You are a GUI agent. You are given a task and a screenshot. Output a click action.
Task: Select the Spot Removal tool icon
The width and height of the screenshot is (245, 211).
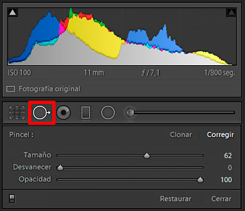(42, 113)
